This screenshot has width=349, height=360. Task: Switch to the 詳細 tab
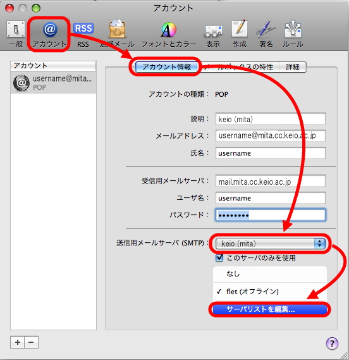point(293,67)
